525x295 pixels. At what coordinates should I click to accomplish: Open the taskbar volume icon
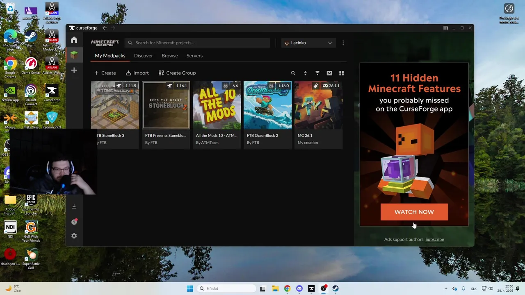(491, 288)
